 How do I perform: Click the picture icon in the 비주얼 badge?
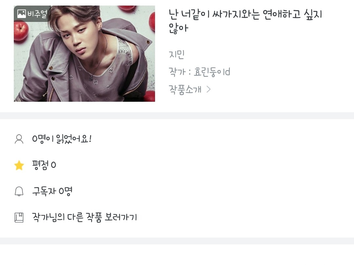pos(21,14)
